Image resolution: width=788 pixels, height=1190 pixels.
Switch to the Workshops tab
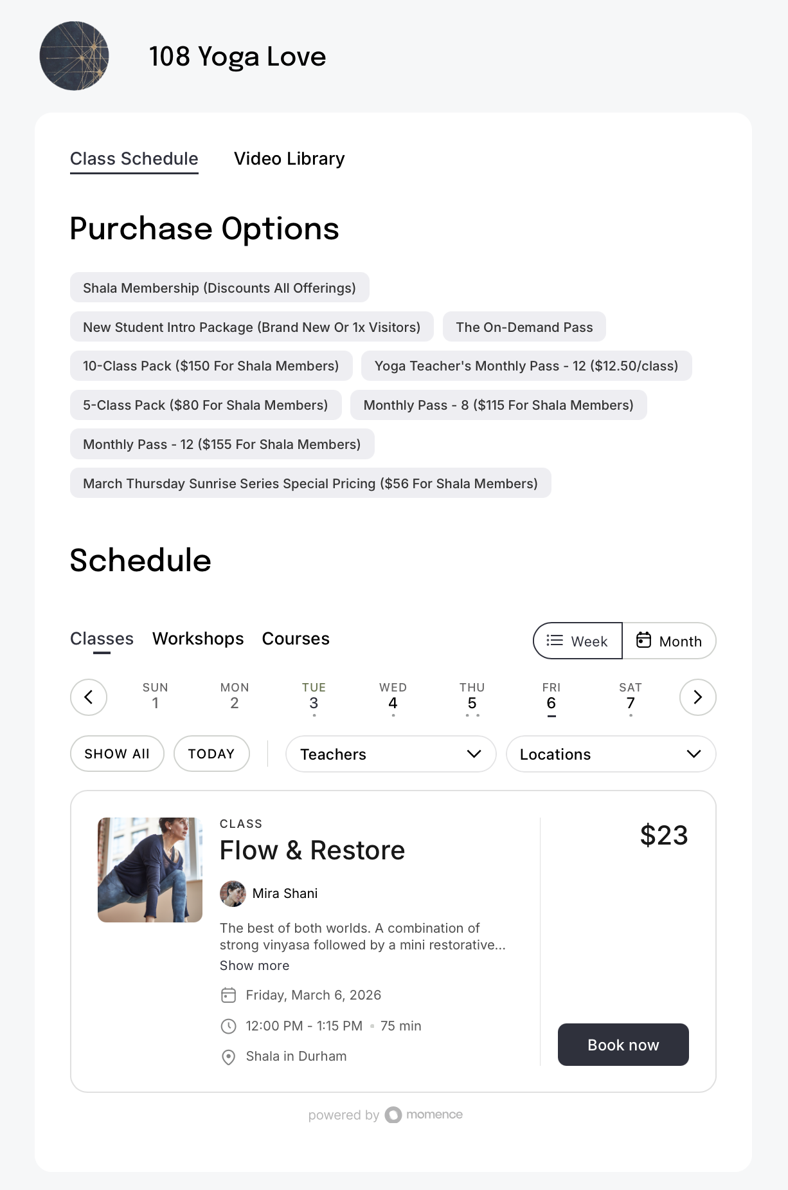198,639
